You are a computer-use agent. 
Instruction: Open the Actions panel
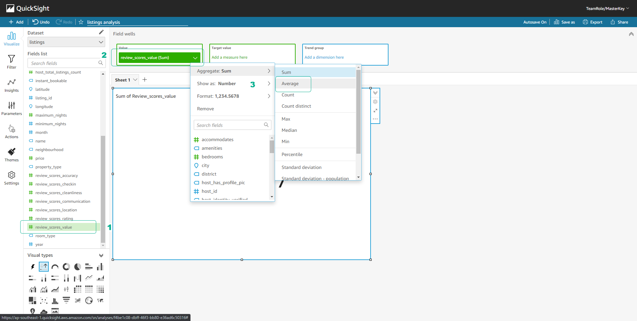point(12,132)
